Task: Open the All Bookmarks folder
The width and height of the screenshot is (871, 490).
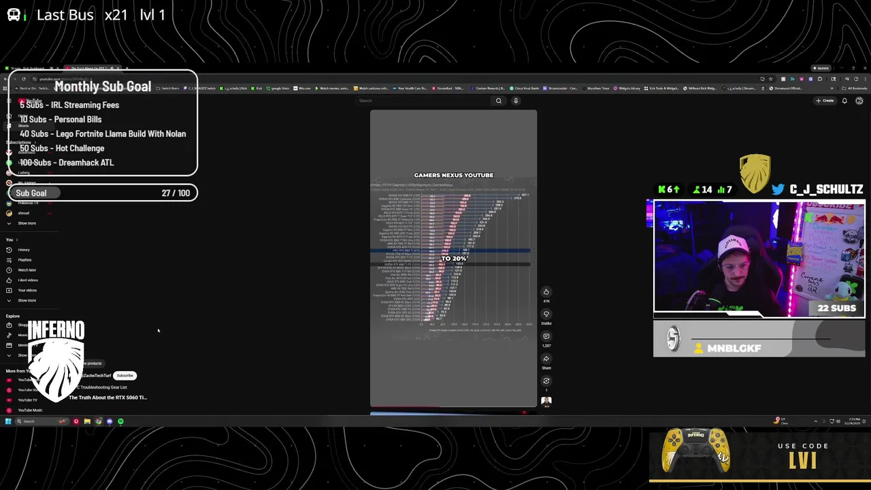Action: (855, 88)
